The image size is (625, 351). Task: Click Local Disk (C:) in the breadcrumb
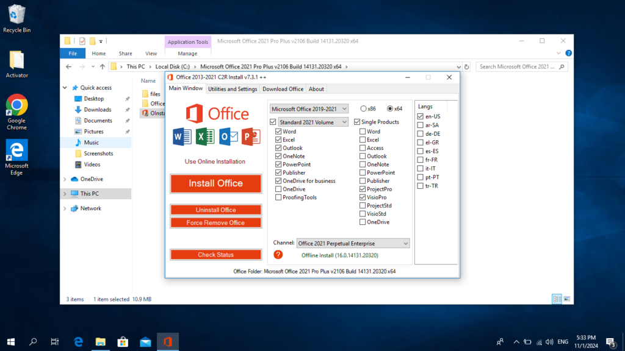(172, 67)
